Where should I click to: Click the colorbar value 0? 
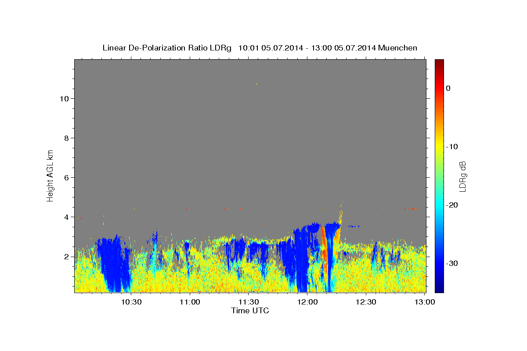click(448, 88)
